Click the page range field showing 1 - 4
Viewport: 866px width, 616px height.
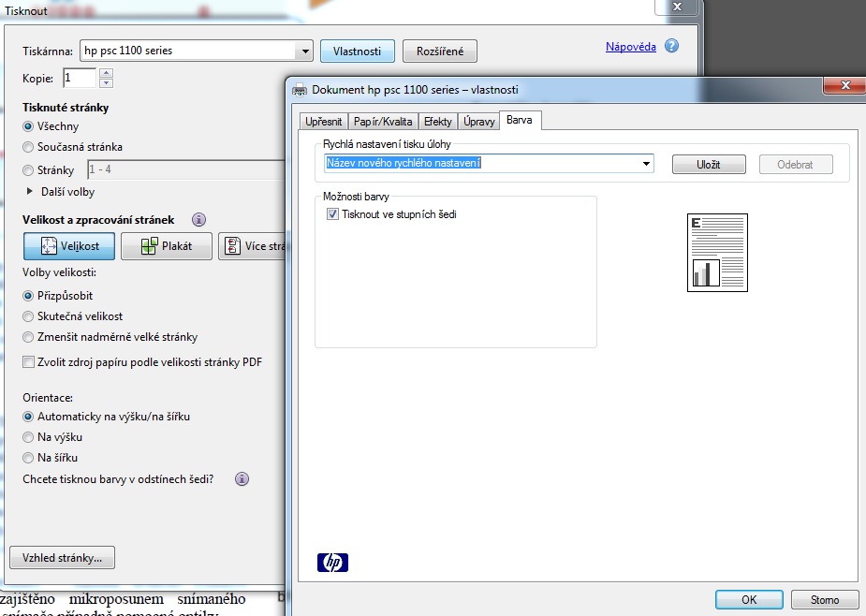coord(186,169)
